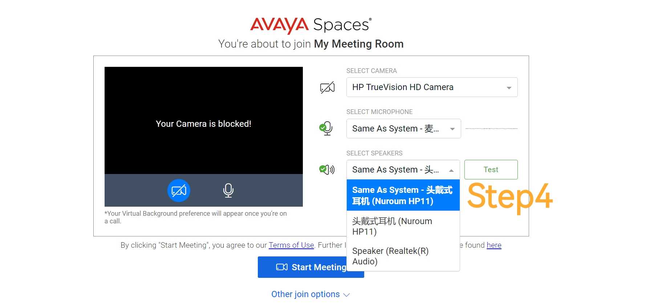This screenshot has width=646, height=304.
Task: Click the Test speakers button
Action: (491, 170)
